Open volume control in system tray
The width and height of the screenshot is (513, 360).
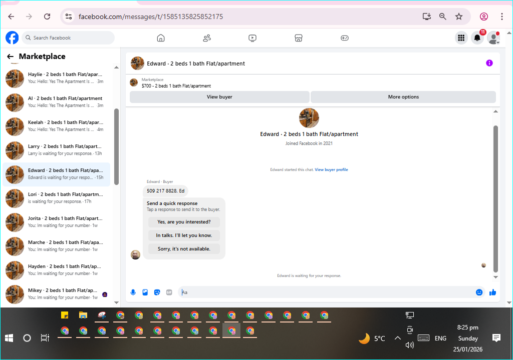[410, 345]
